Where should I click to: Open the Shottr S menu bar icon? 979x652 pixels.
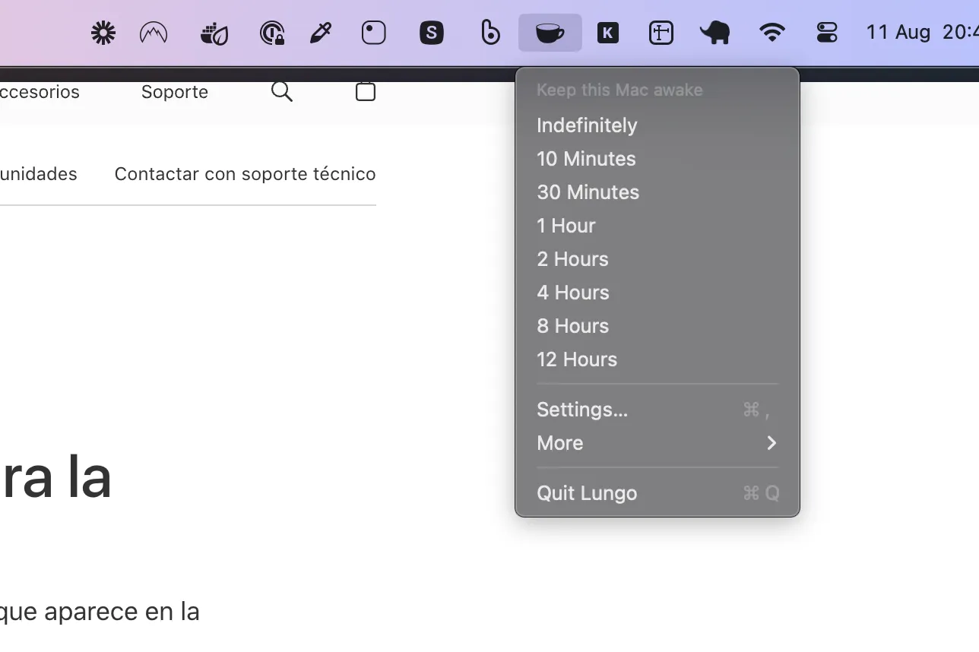431,32
